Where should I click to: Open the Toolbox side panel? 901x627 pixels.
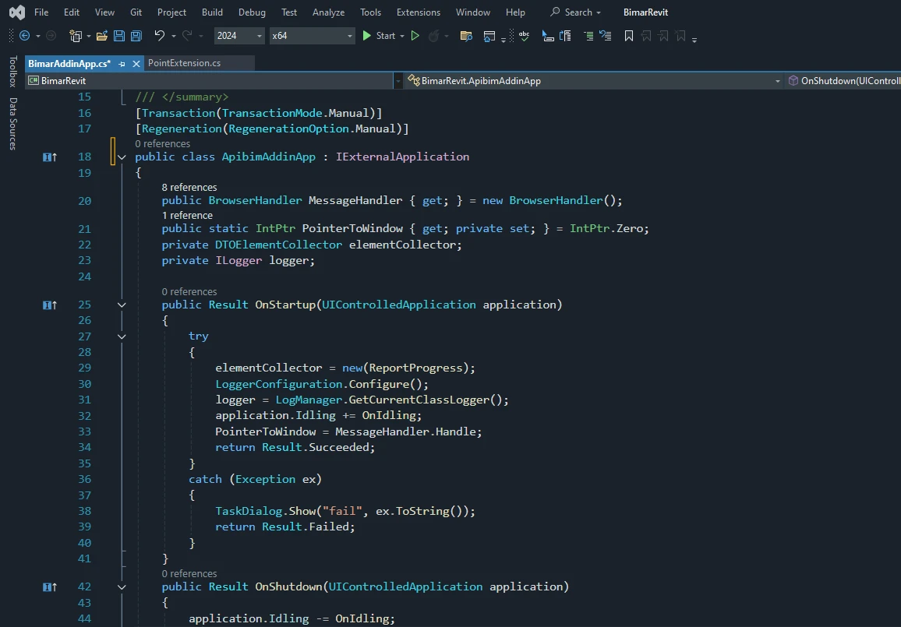click(x=11, y=75)
